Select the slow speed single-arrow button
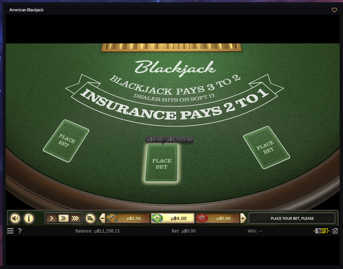Image resolution: width=343 pixels, height=269 pixels. [x=52, y=218]
